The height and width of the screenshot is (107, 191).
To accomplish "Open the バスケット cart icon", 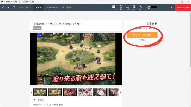I will click(141, 7).
